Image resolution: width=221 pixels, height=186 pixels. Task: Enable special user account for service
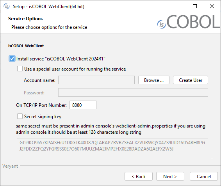[x=20, y=69]
